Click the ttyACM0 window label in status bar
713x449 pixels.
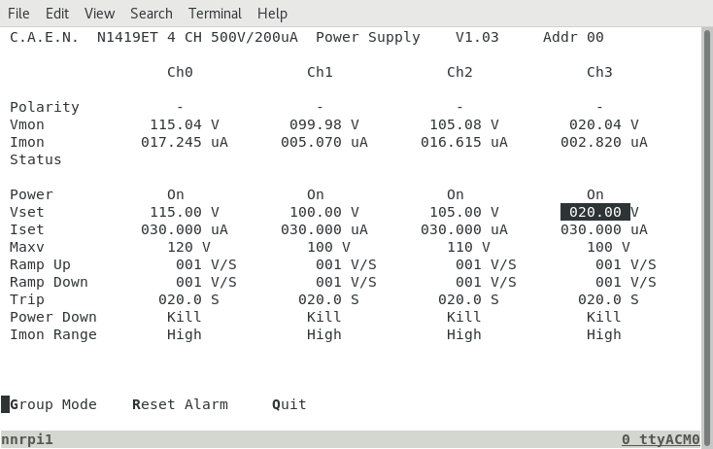668,439
